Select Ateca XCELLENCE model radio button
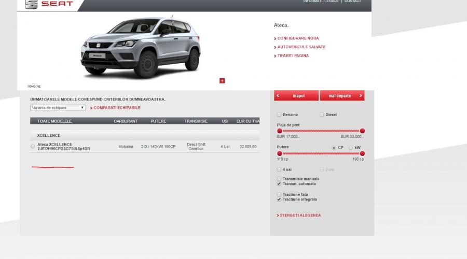The height and width of the screenshot is (259, 467). pos(33,147)
